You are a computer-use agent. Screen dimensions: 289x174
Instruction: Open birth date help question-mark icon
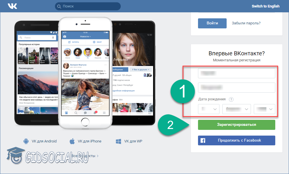click(231, 99)
